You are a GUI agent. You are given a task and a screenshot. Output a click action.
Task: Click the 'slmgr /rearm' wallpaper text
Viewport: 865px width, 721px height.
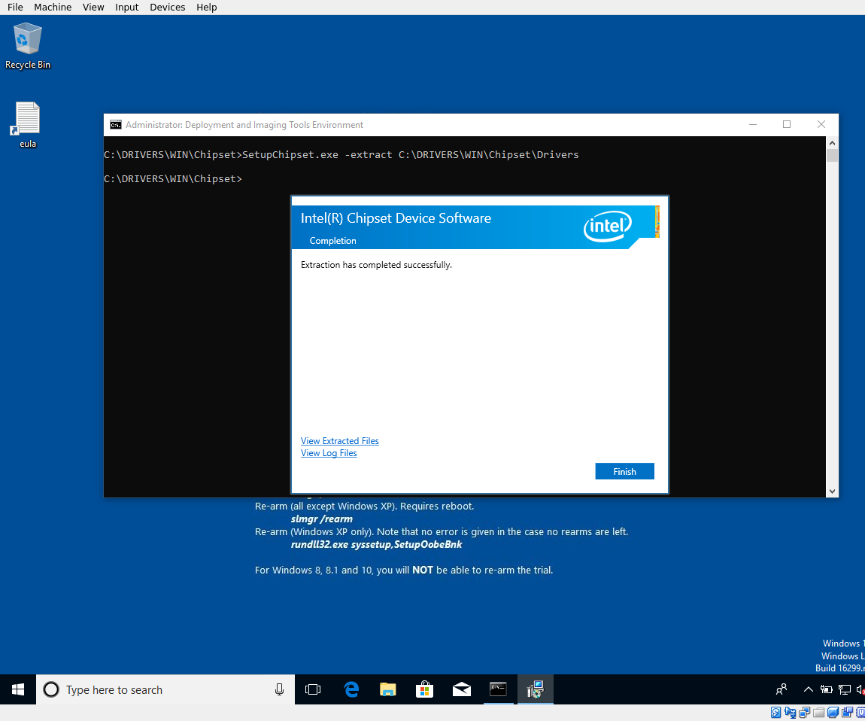tap(322, 519)
